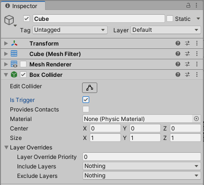Image resolution: width=204 pixels, height=185 pixels.
Task: Open Box Collider preset settings icon
Action: click(x=187, y=74)
